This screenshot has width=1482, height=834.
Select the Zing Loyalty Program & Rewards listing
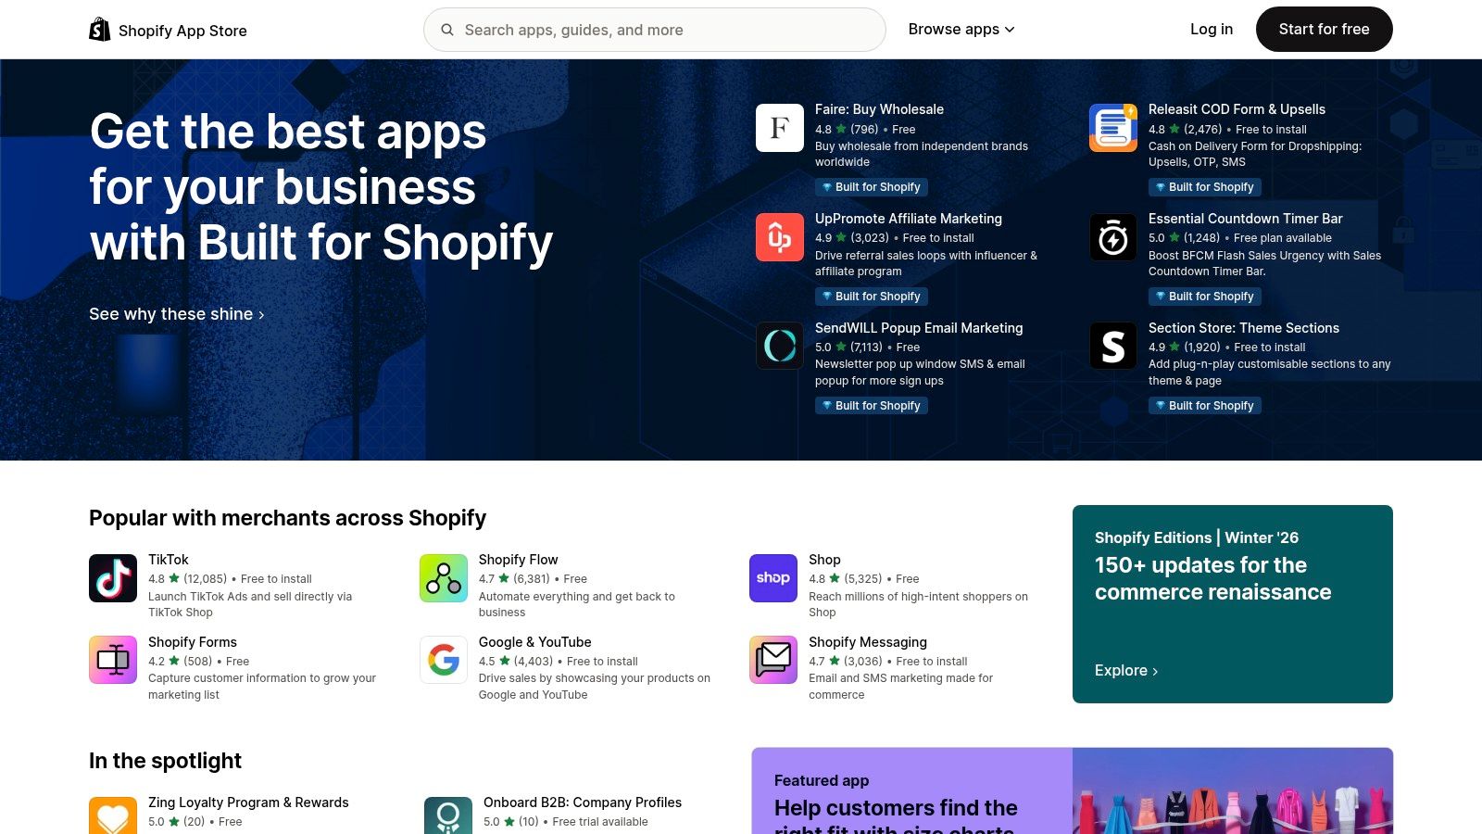(248, 802)
